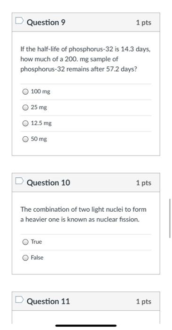This screenshot has height=330, width=172.
Task: Select the 25 mg answer
Action: pyautogui.click(x=25, y=107)
